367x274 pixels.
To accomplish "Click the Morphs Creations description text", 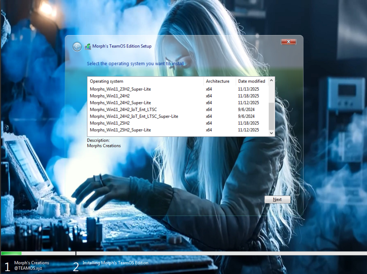I will pyautogui.click(x=104, y=146).
